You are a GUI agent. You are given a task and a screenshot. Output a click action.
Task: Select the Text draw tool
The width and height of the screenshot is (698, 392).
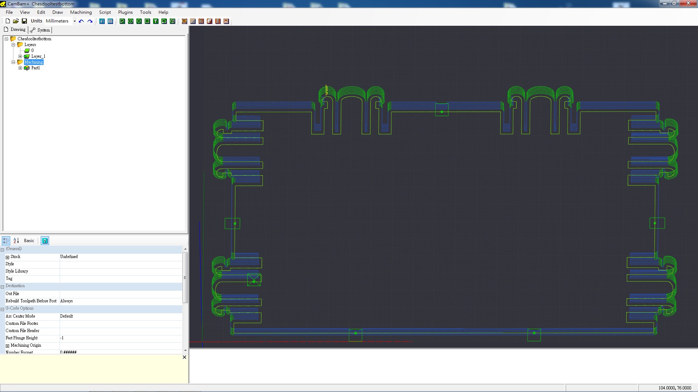(156, 21)
